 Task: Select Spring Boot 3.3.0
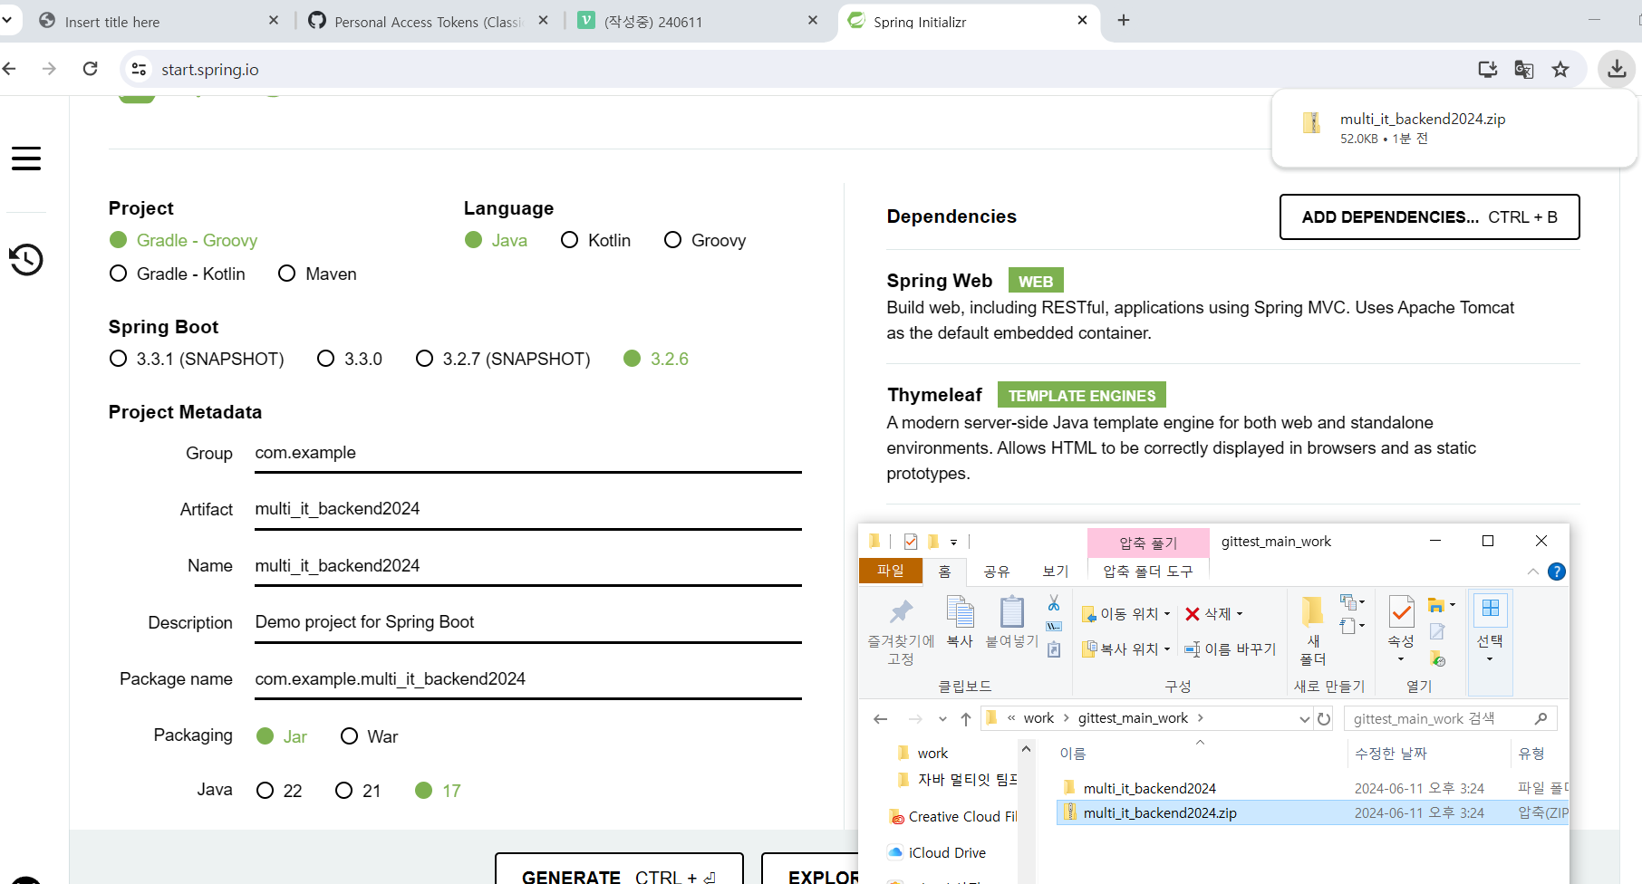(x=350, y=359)
